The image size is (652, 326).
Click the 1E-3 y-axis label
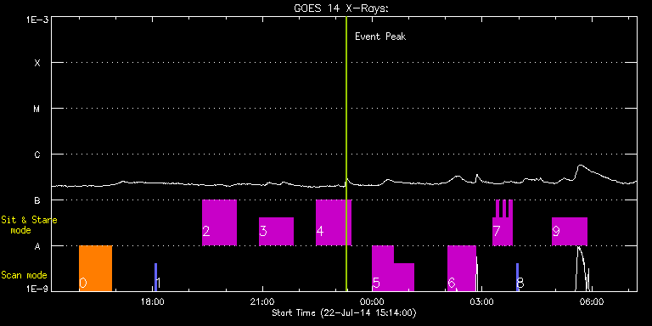click(x=38, y=20)
